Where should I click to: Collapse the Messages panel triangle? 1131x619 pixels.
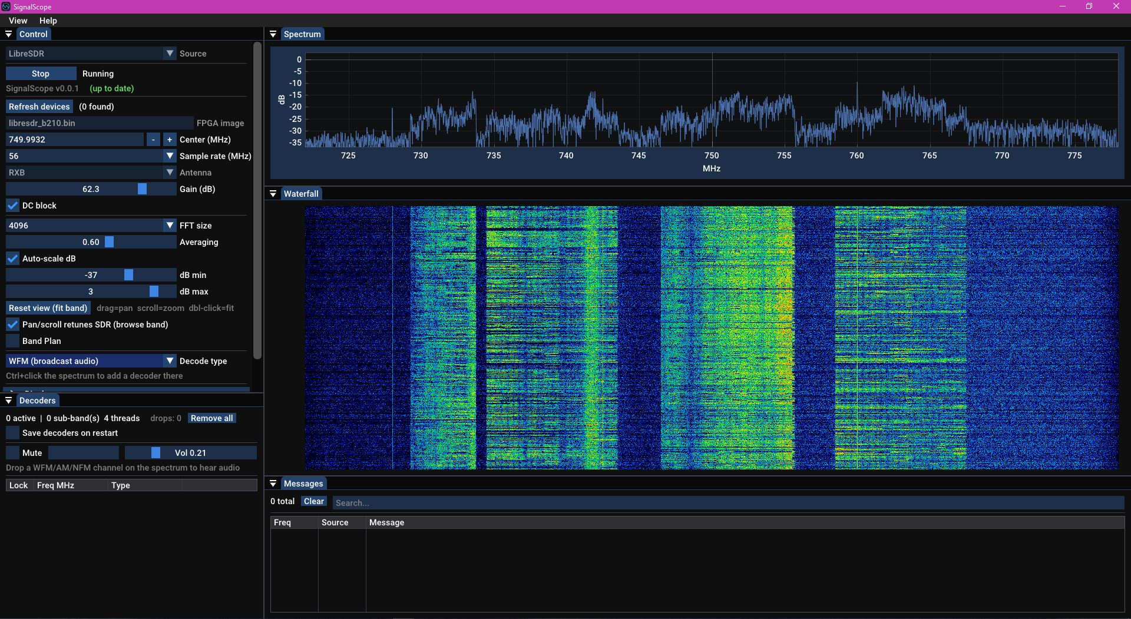273,484
